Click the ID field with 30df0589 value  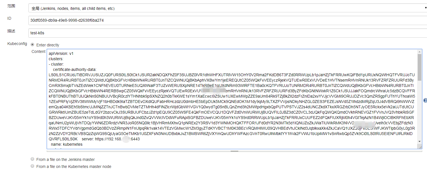click(x=228, y=20)
